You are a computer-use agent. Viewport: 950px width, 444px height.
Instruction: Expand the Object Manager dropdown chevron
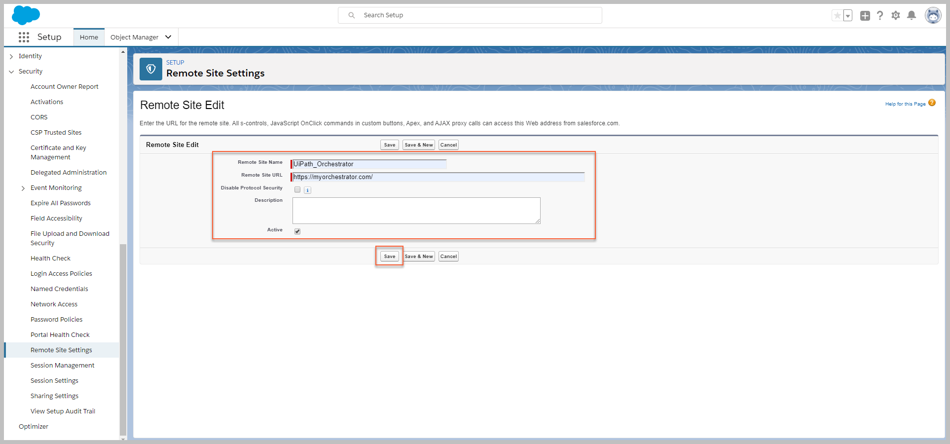pyautogui.click(x=168, y=37)
